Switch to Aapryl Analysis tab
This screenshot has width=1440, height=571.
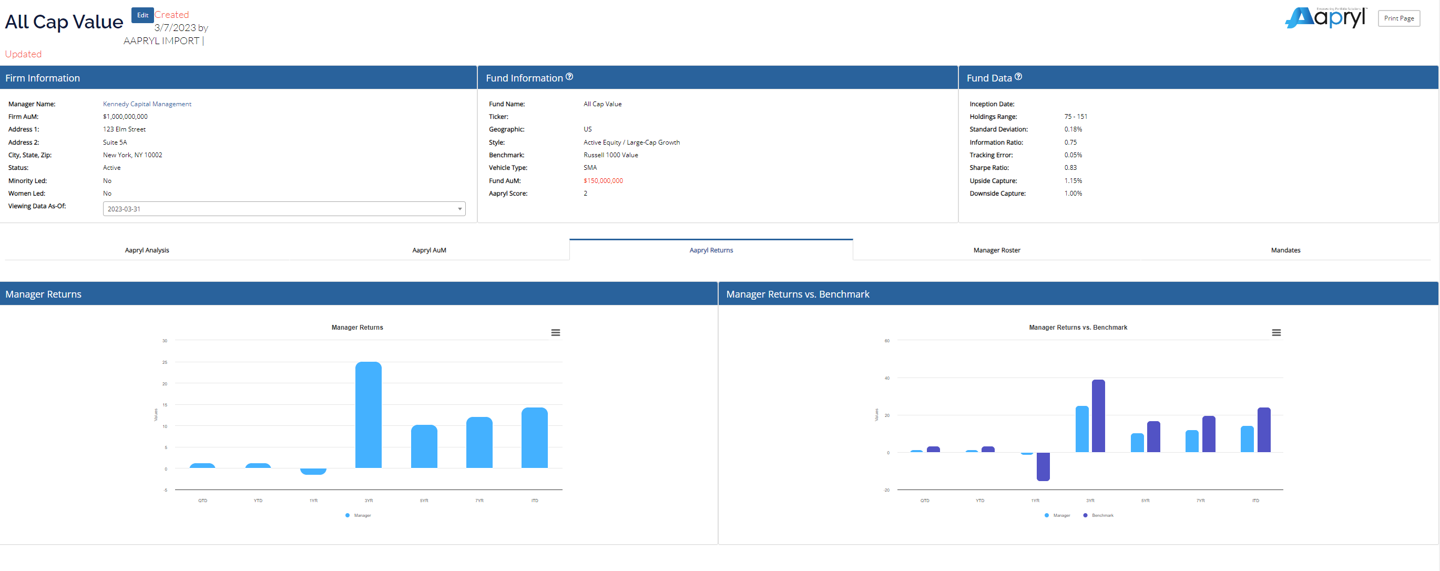click(147, 250)
